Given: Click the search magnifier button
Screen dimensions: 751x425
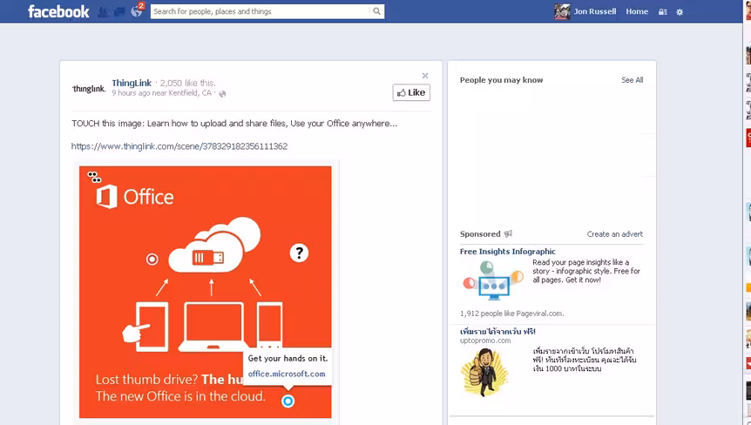Looking at the screenshot, I should (x=377, y=11).
